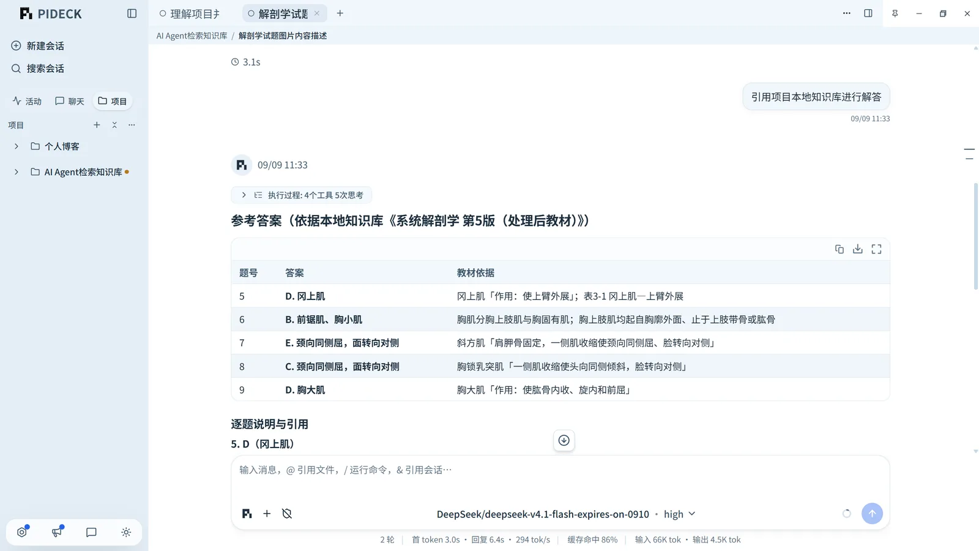Add attachment with input bar plus icon

[x=267, y=514]
